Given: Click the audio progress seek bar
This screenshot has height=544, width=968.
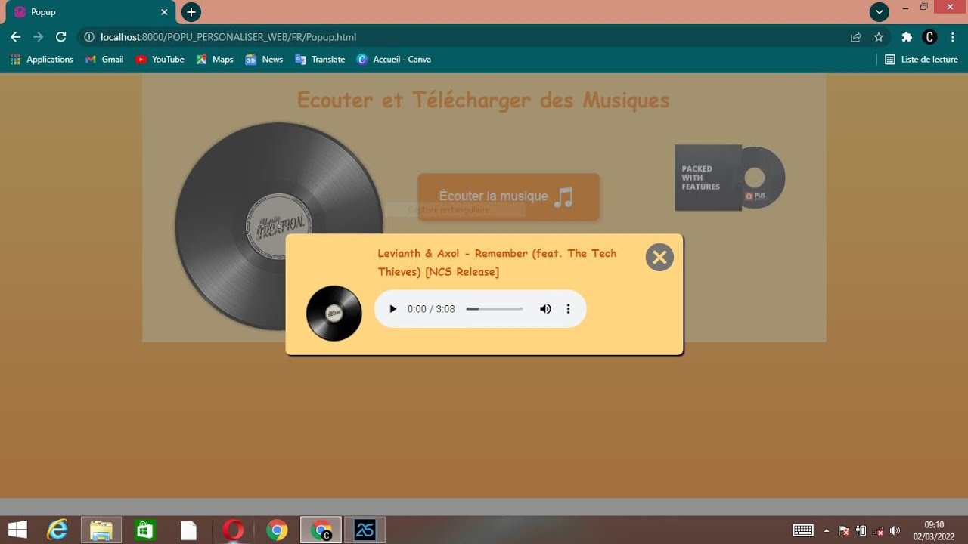Looking at the screenshot, I should [x=495, y=309].
